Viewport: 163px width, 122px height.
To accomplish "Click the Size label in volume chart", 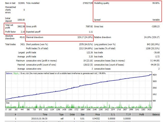I will (8, 103).
